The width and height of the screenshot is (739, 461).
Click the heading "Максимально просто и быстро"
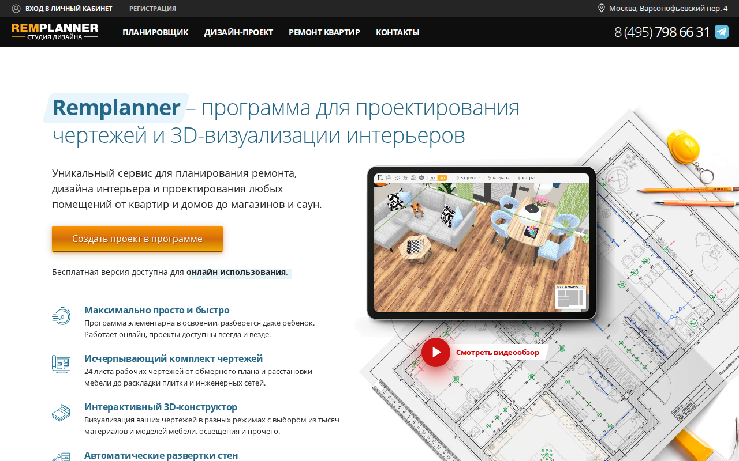(157, 310)
